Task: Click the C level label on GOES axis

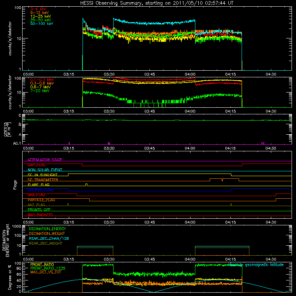Action: point(20,115)
